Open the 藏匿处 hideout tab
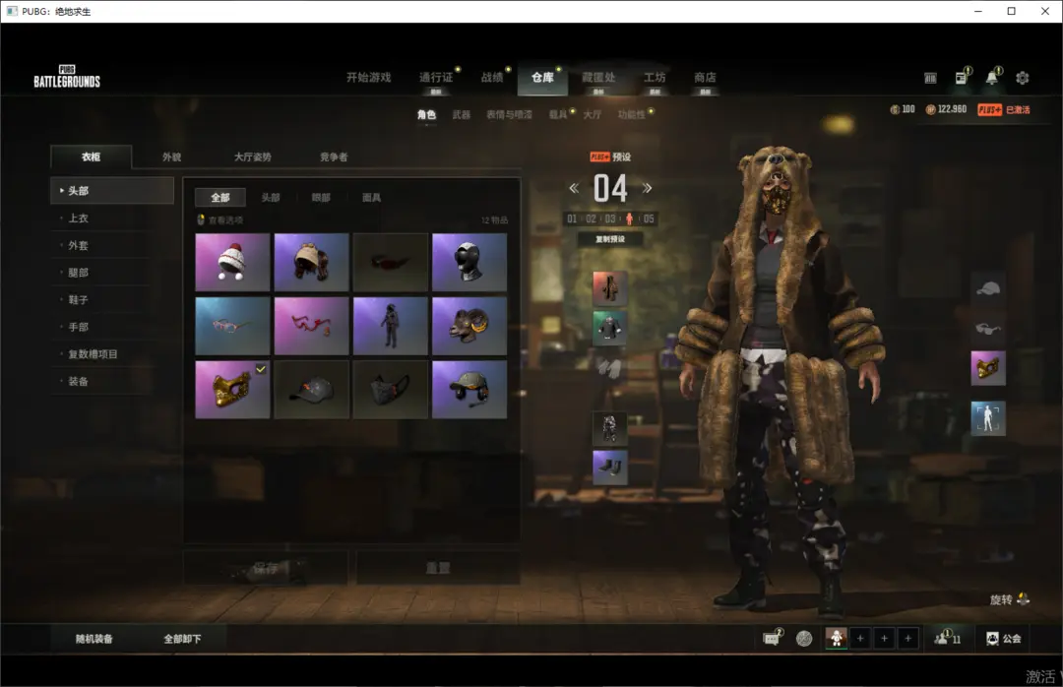This screenshot has height=687, width=1063. 598,78
